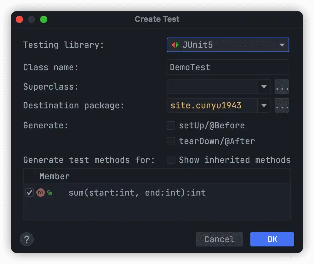Expand the Destination package dropdown arrow
Image resolution: width=314 pixels, height=264 pixels.
(x=264, y=106)
